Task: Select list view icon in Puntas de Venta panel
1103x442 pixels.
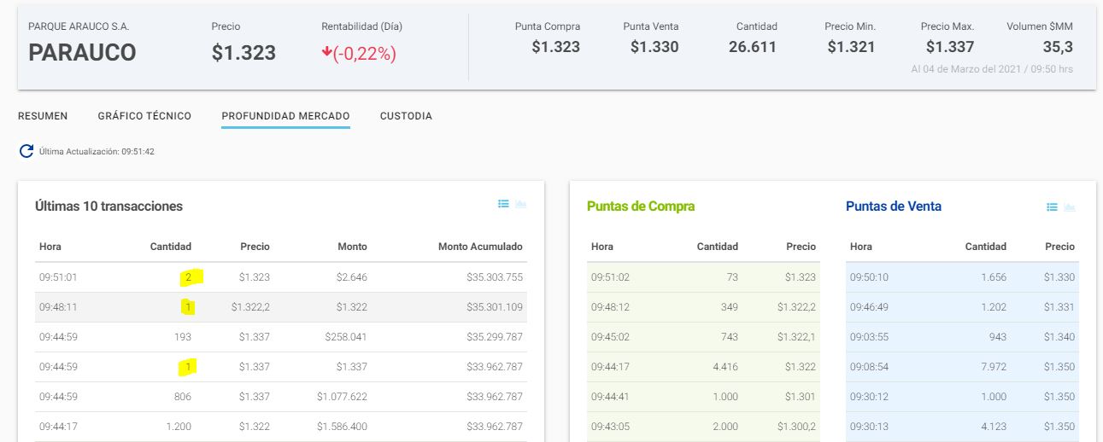Action: 1052,207
